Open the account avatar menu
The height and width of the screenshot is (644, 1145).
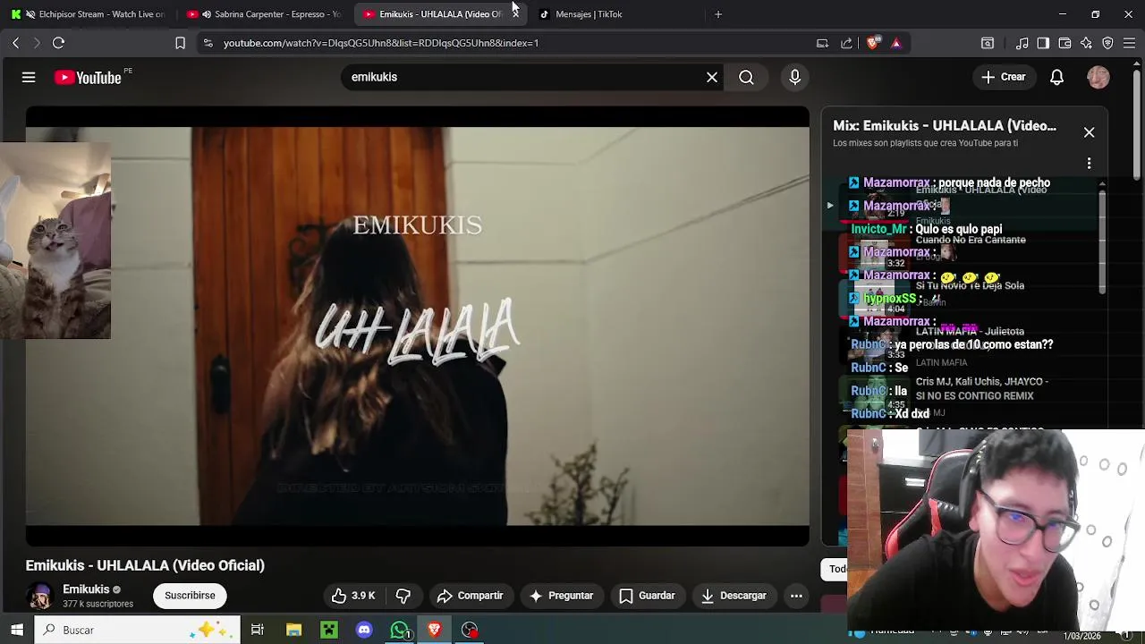point(1098,78)
